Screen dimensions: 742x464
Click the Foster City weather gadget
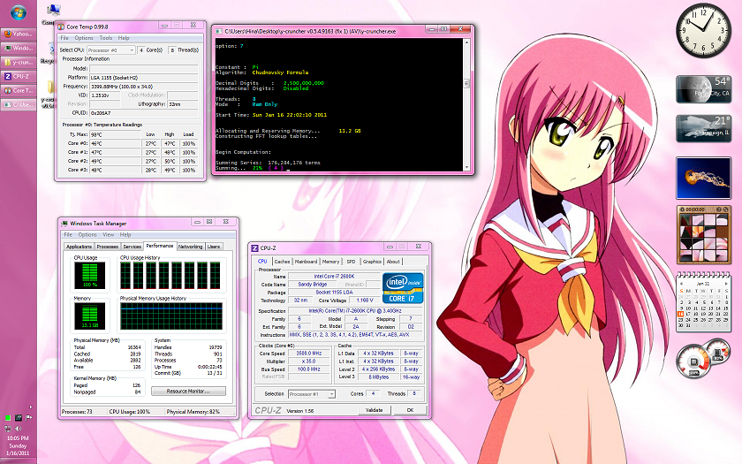702,91
